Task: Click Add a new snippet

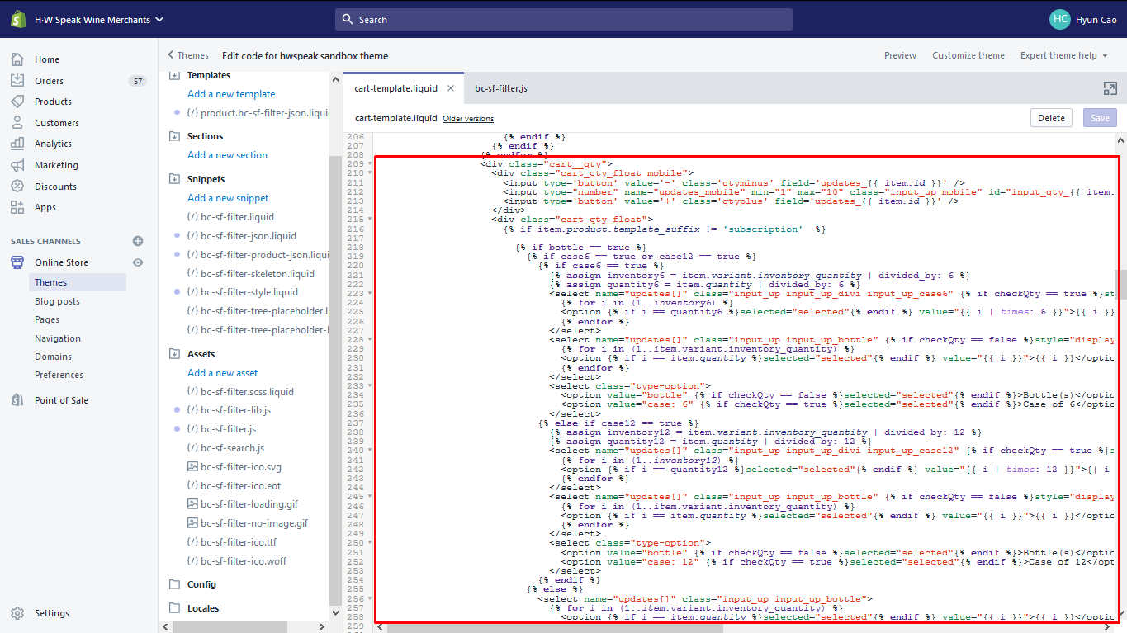Action: pos(228,198)
